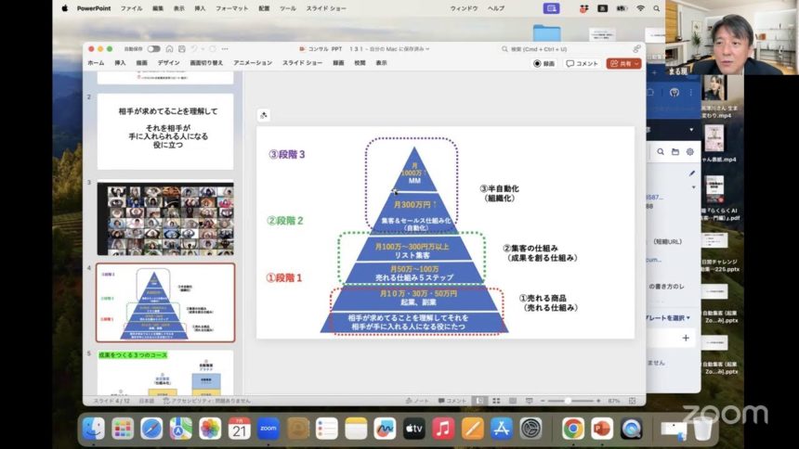The width and height of the screenshot is (799, 449).
Task: Open the コメント comments pane button
Action: tap(583, 64)
